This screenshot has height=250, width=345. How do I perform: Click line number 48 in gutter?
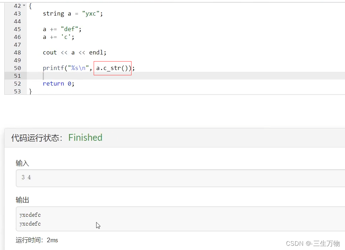click(17, 53)
